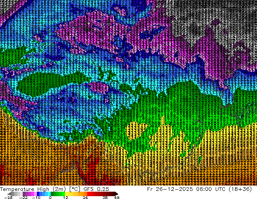Click the '-28' legend scale value
The image size is (257, 199).
[8, 197]
